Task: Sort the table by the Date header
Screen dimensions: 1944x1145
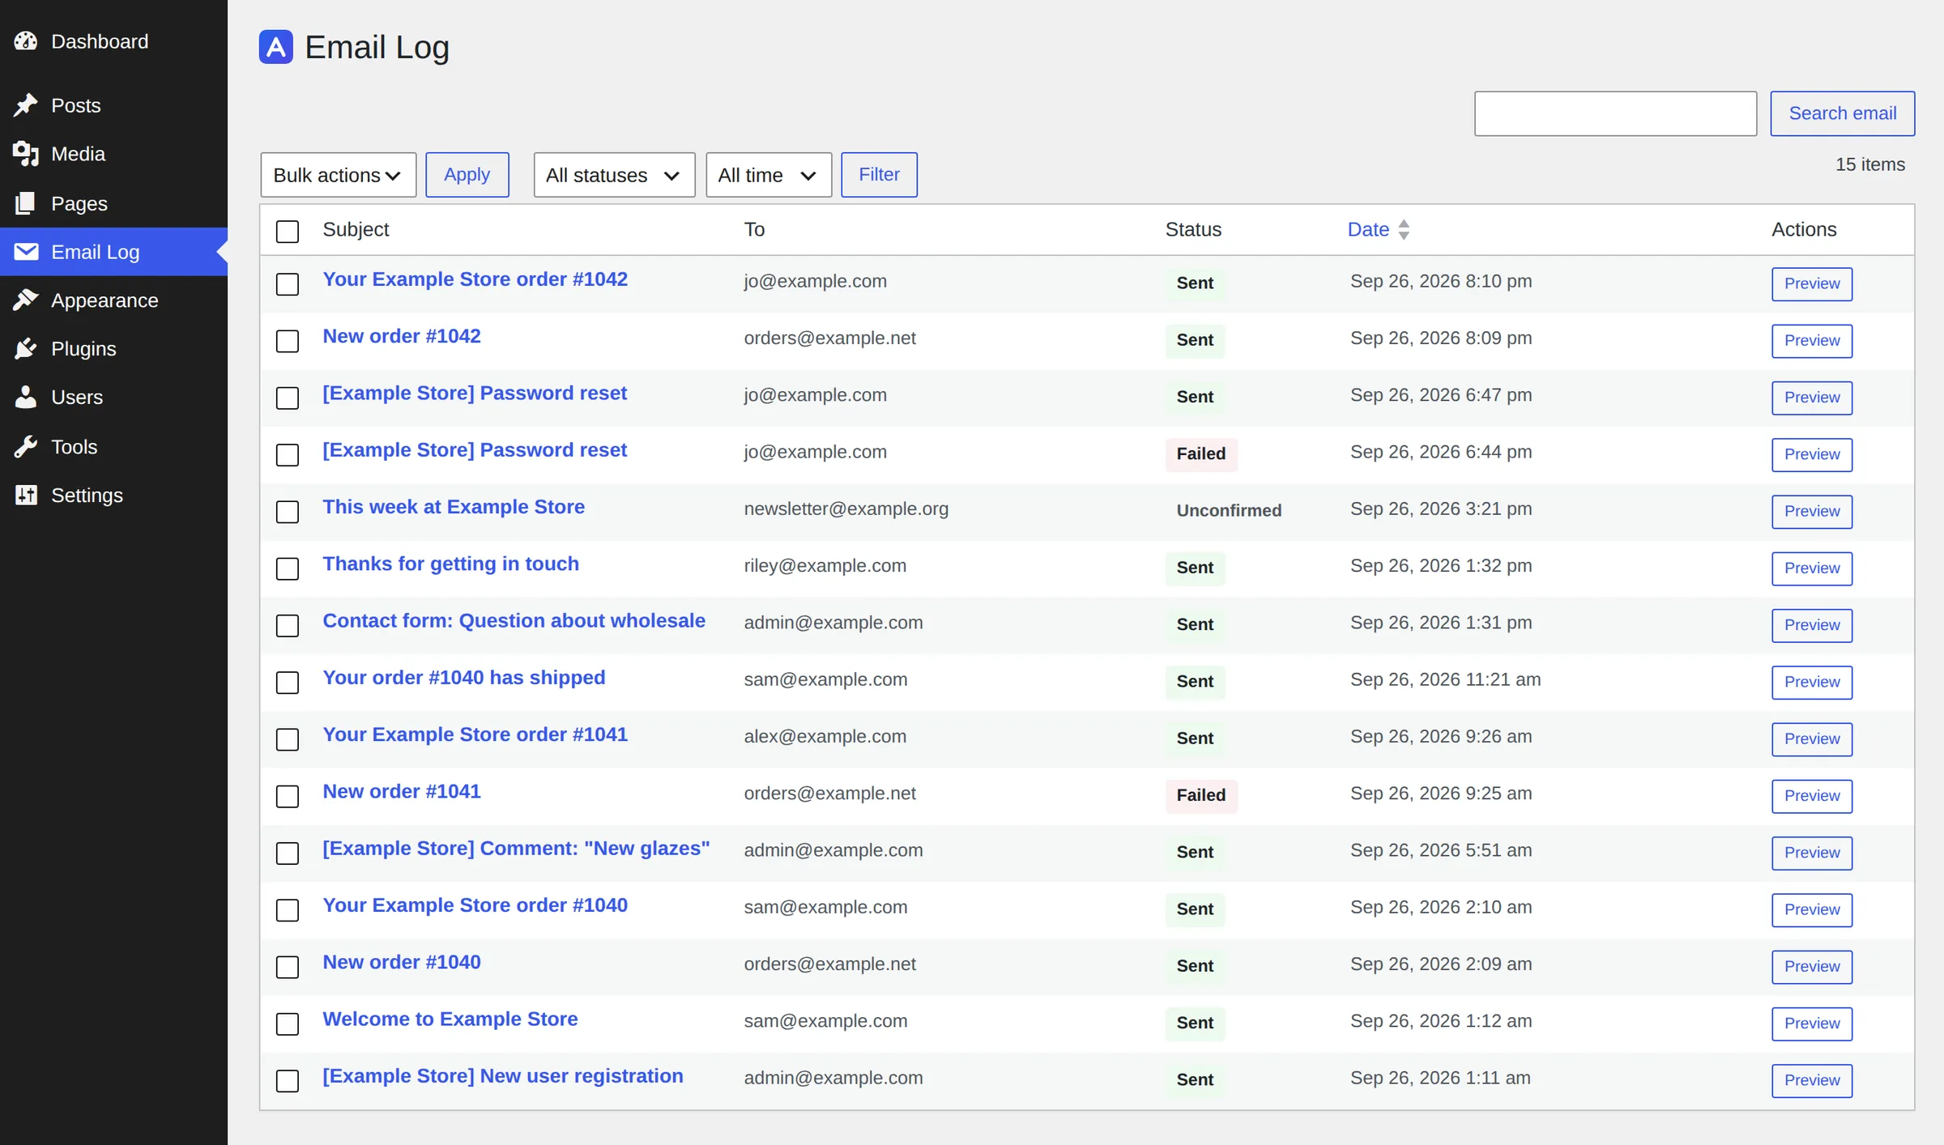Action: [x=1368, y=230]
